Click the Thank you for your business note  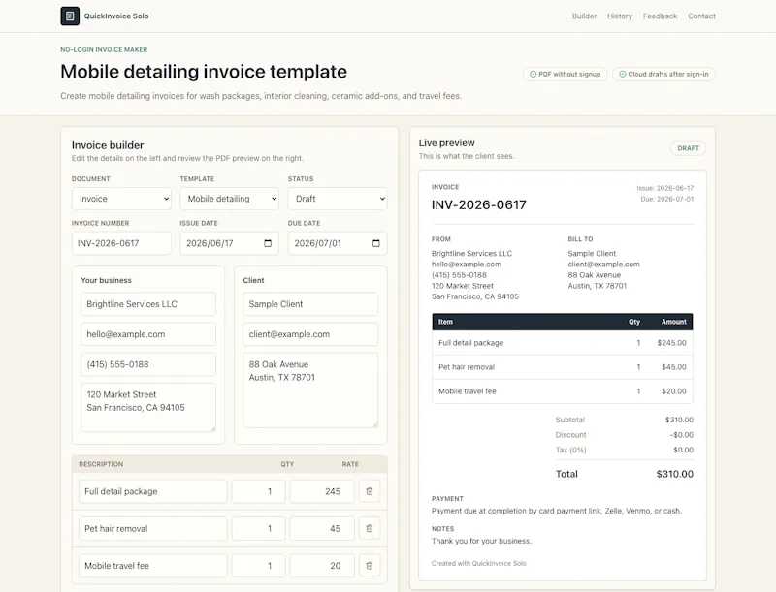point(481,541)
